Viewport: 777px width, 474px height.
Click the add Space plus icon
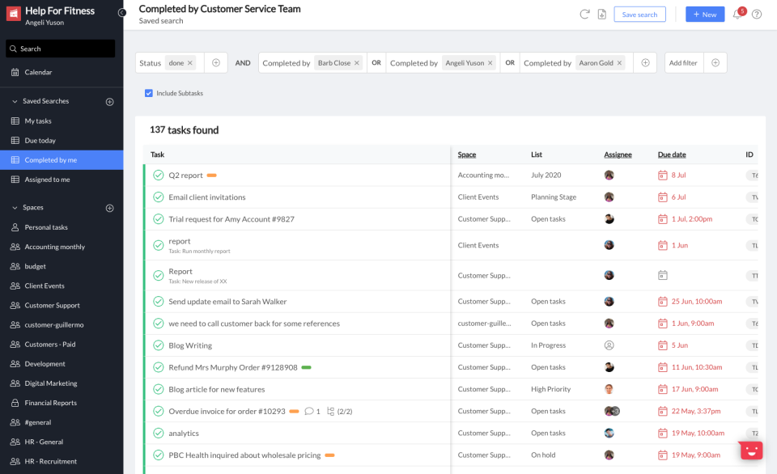tap(109, 208)
